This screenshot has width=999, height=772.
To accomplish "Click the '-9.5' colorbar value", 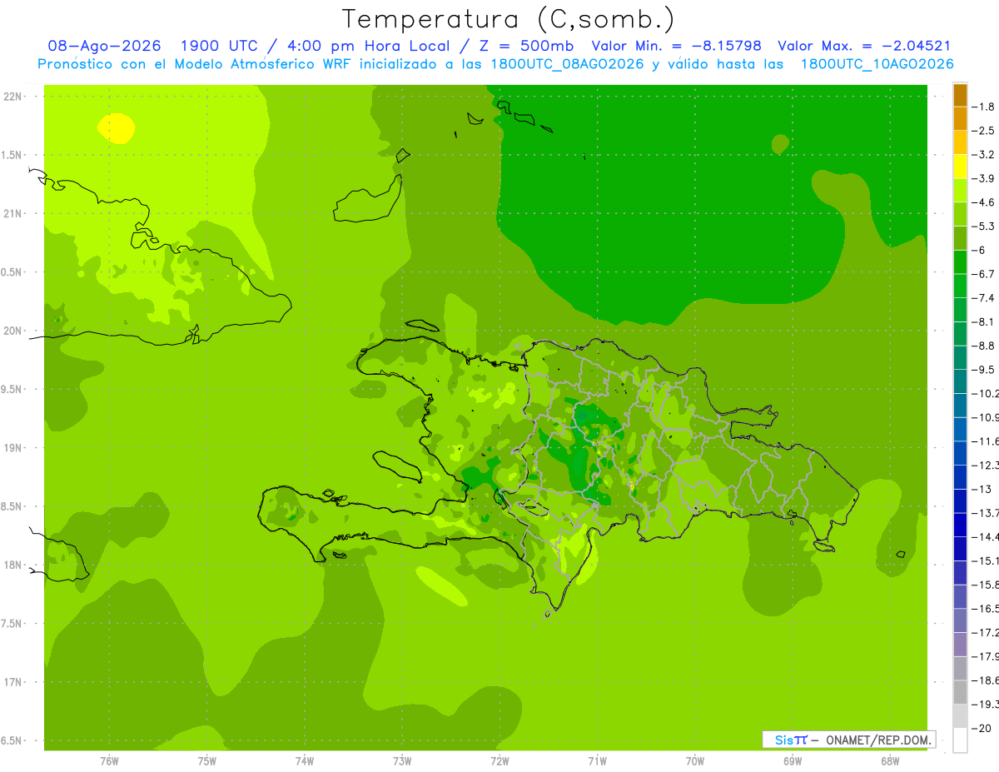I will point(983,369).
